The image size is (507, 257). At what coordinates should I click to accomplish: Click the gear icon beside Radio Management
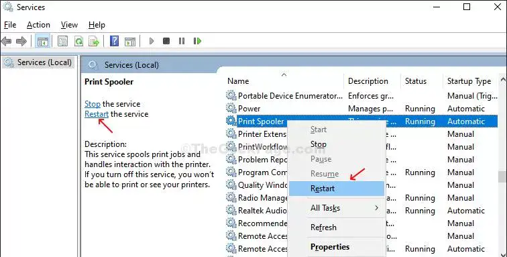231,197
